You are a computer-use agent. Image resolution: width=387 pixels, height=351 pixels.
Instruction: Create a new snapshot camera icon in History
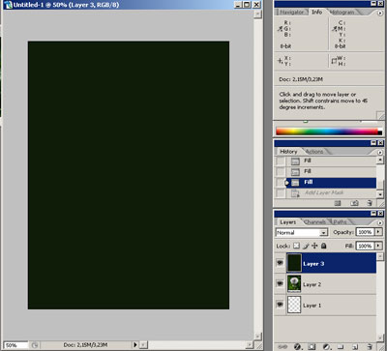pos(354,203)
